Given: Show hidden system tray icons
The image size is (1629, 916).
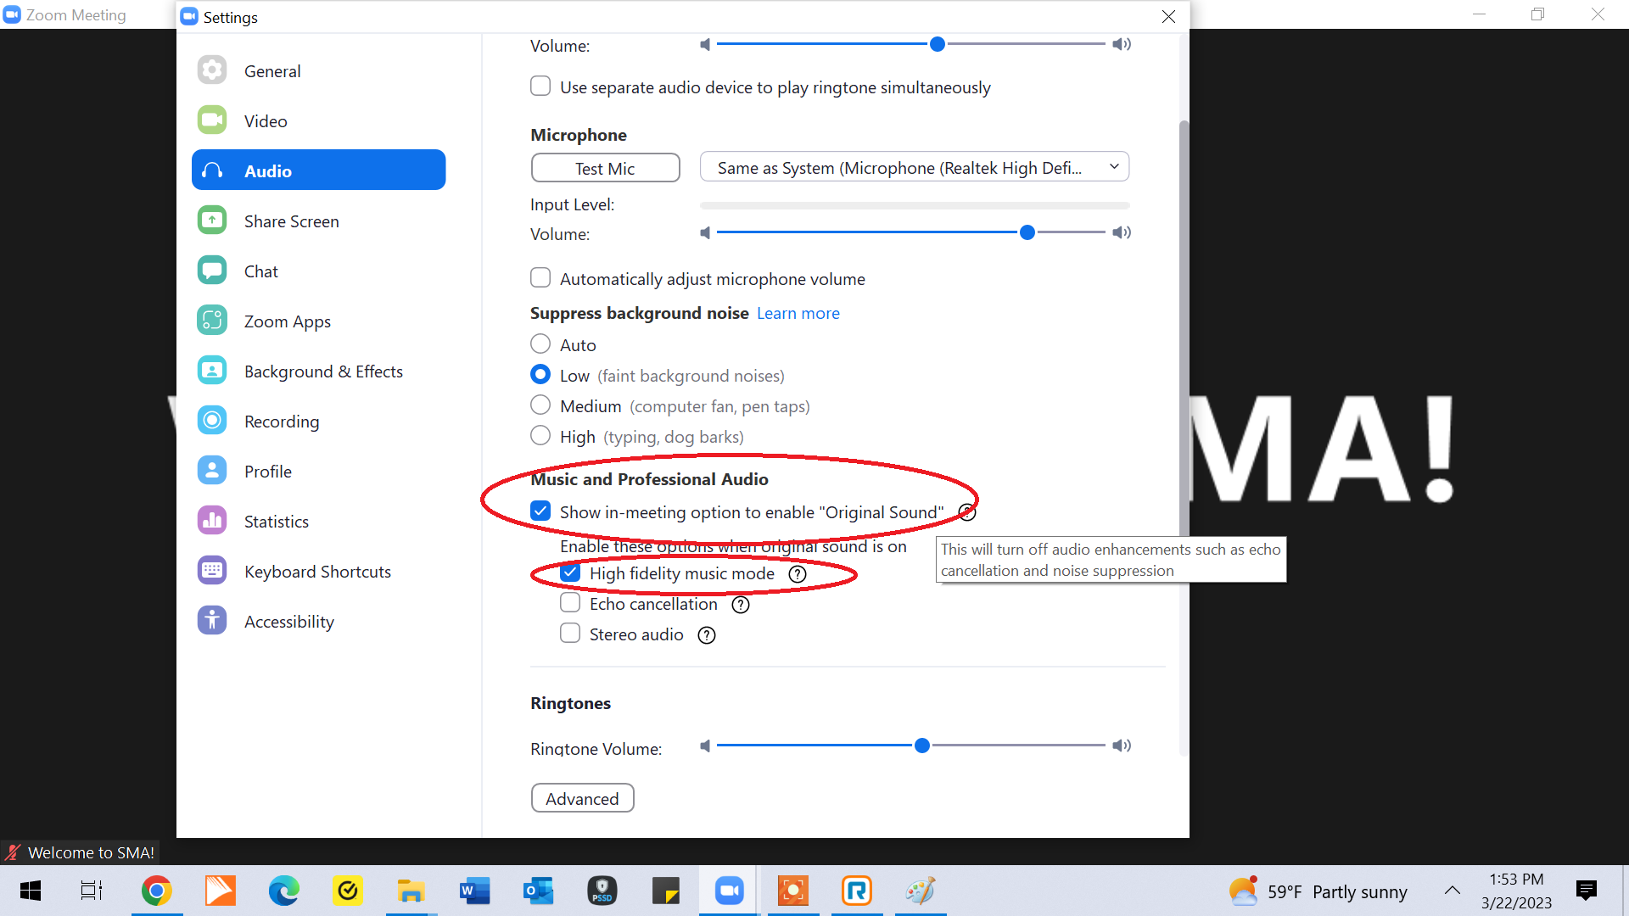Looking at the screenshot, I should pyautogui.click(x=1453, y=891).
